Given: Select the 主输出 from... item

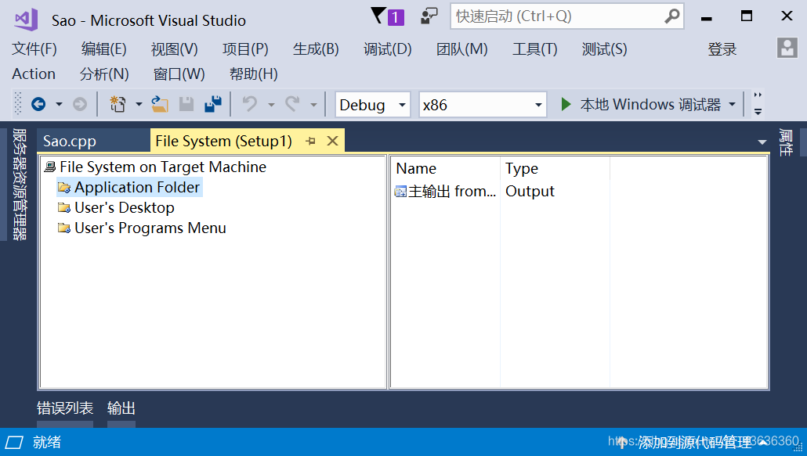Looking at the screenshot, I should [445, 191].
